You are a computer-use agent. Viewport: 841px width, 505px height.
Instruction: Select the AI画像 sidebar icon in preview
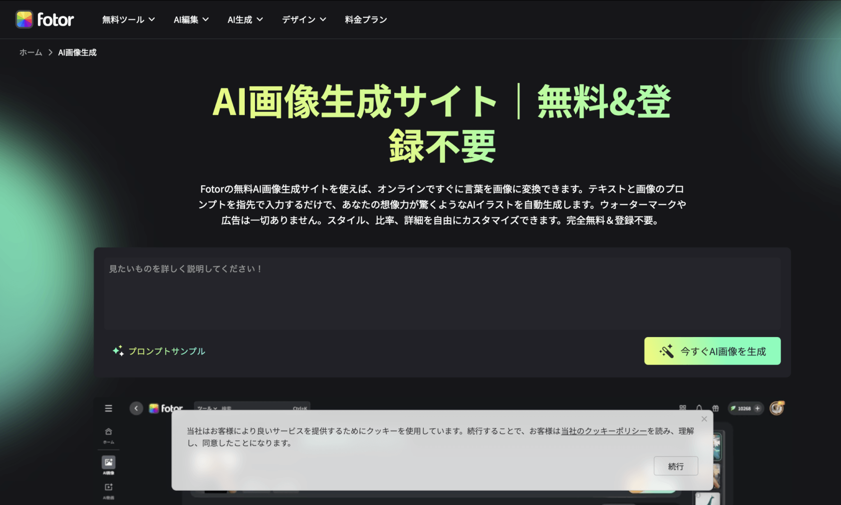click(108, 463)
